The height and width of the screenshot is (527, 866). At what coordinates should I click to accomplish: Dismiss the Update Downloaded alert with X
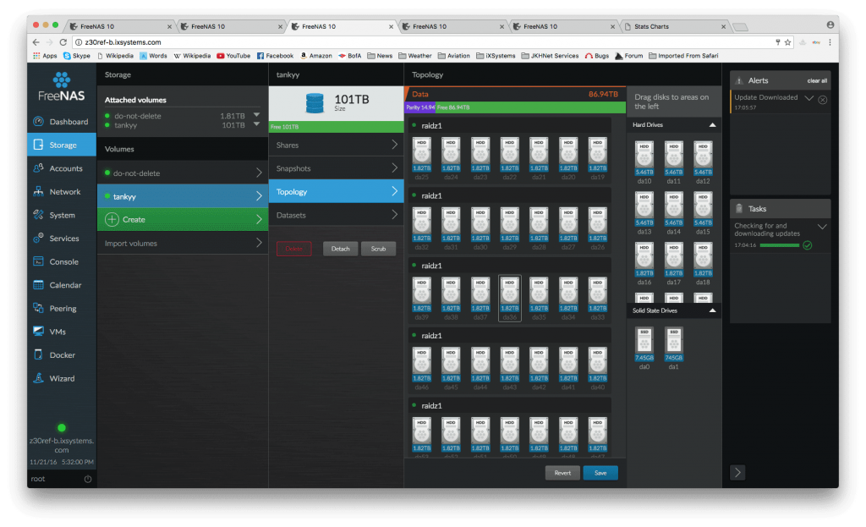coord(822,100)
